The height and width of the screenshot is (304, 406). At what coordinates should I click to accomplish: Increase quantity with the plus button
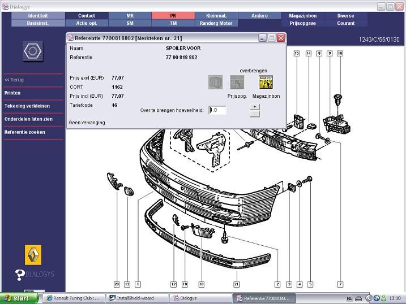[x=255, y=107]
